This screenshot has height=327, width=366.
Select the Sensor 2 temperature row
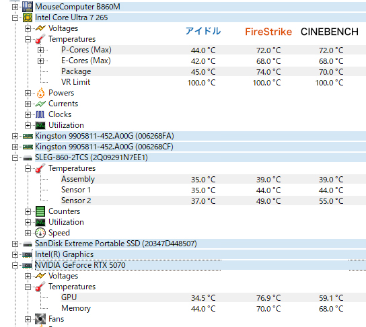coord(213,201)
